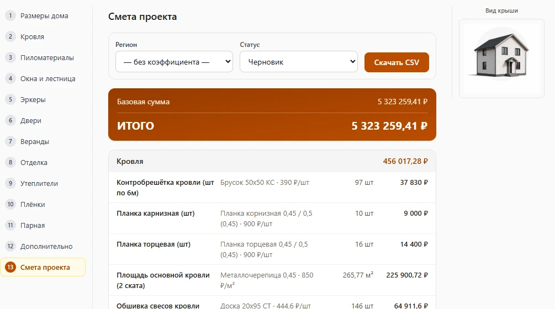Viewport: 555px width, 309px height.
Task: Click the Площадь основной кровли row name
Action: (163, 280)
